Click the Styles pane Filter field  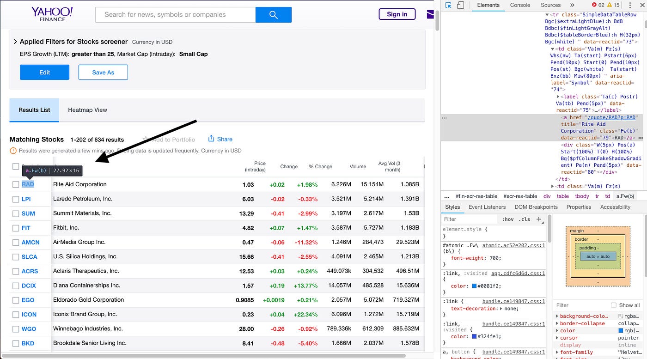tap(470, 219)
